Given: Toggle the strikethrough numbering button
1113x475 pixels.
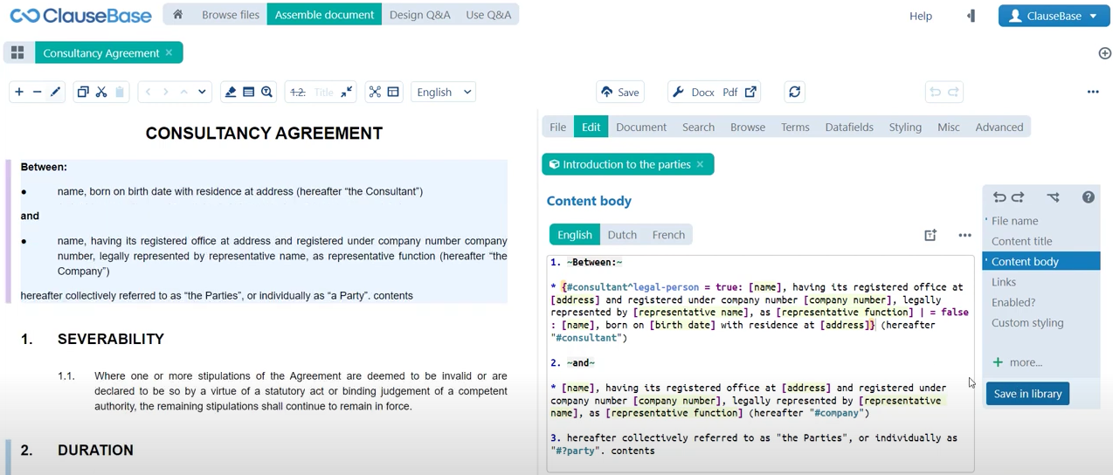Looking at the screenshot, I should click(x=298, y=92).
